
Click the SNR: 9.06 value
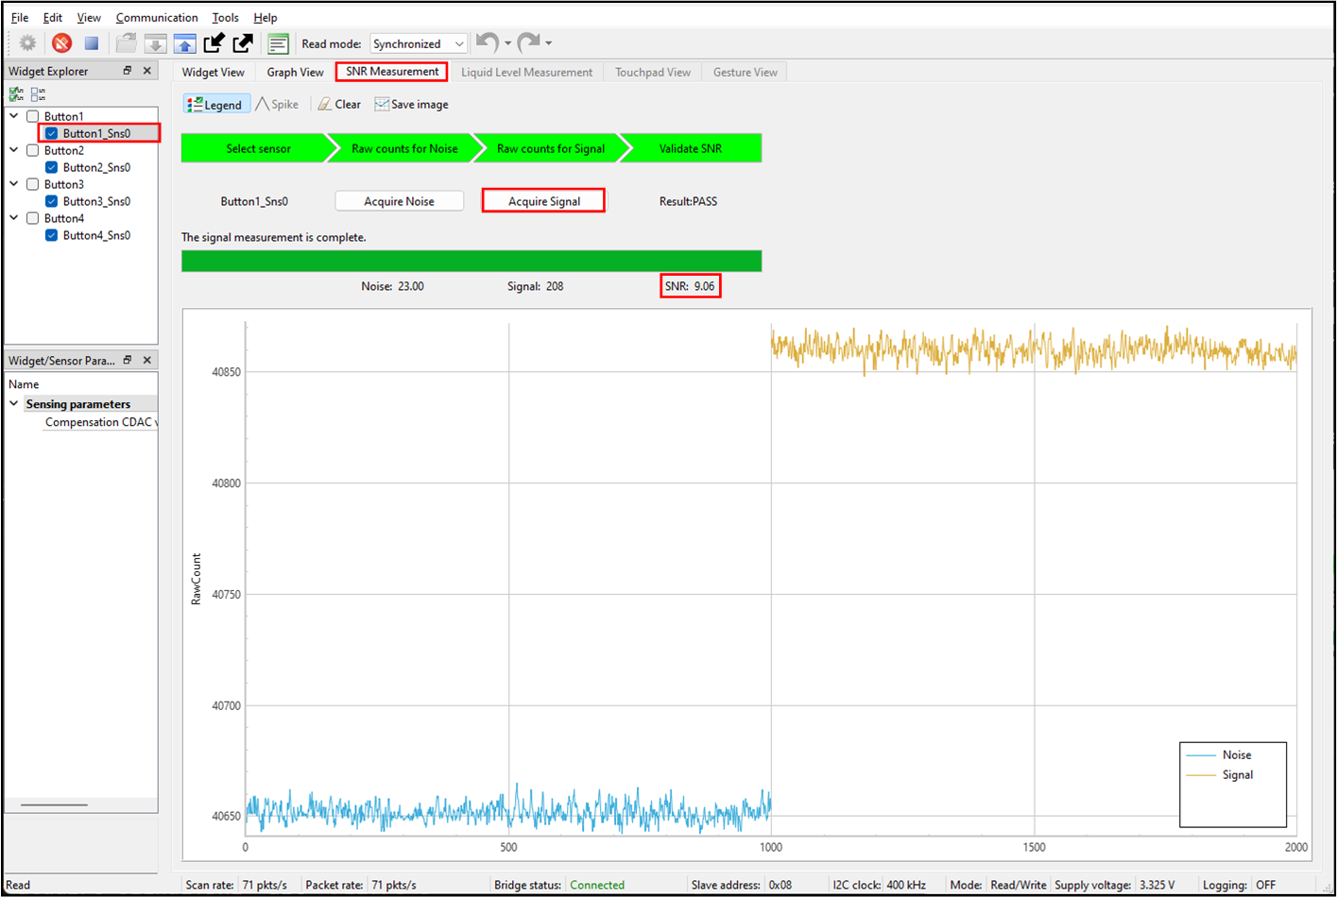click(x=690, y=286)
